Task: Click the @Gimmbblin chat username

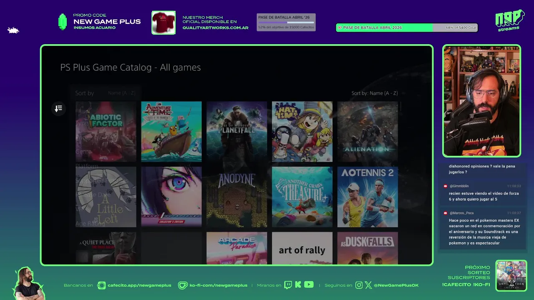Action: click(459, 186)
